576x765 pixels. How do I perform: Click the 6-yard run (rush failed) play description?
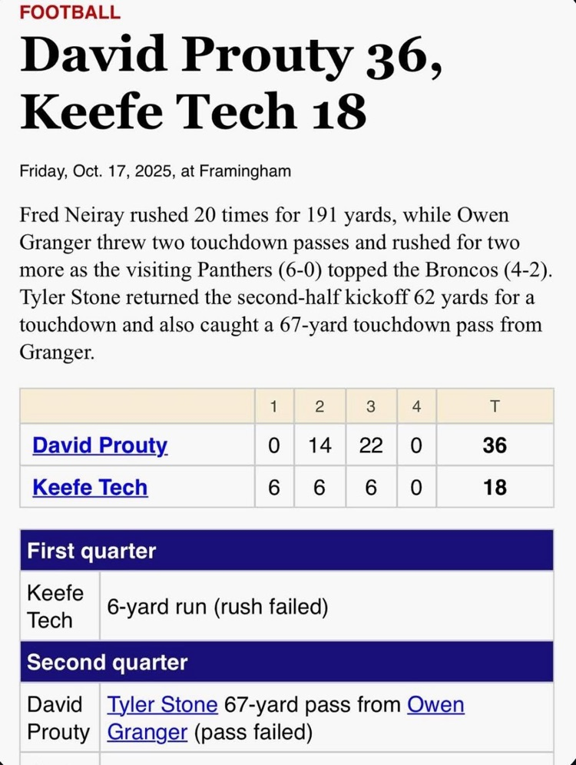coord(217,608)
